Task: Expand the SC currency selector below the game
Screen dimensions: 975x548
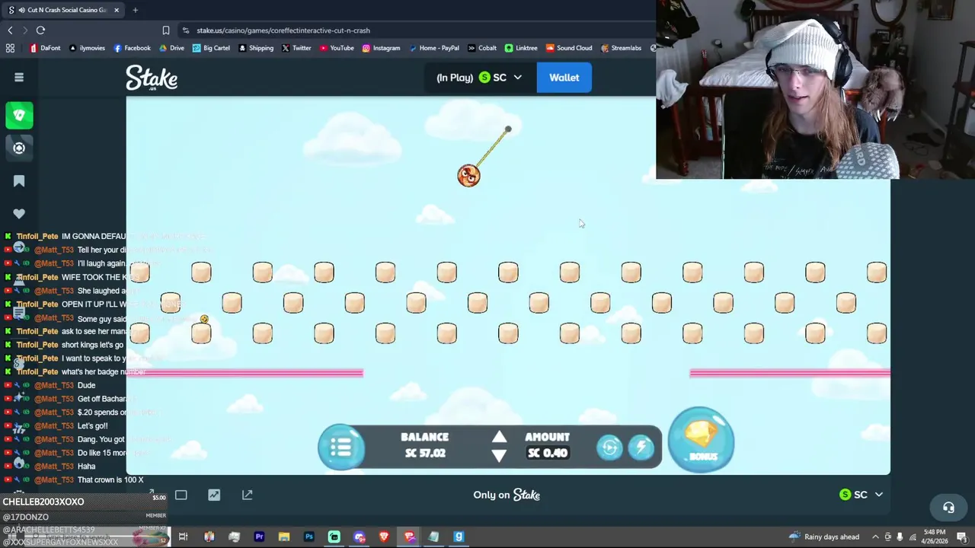Action: coord(861,495)
